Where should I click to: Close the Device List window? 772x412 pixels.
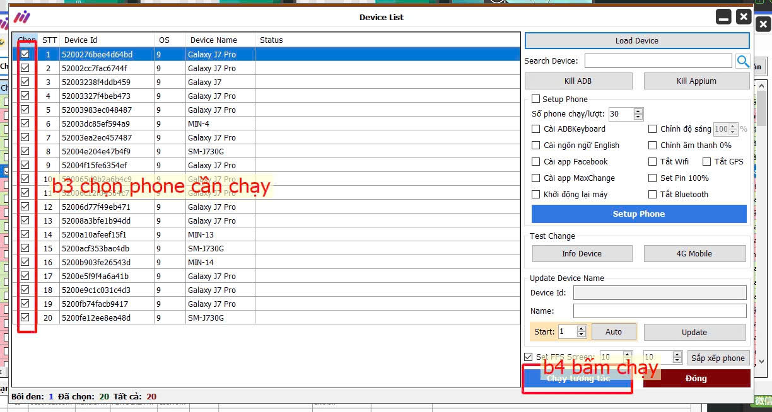click(744, 17)
